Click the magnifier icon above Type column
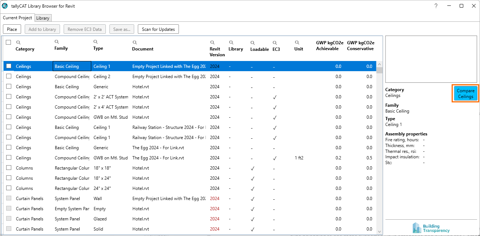 pyautogui.click(x=96, y=42)
